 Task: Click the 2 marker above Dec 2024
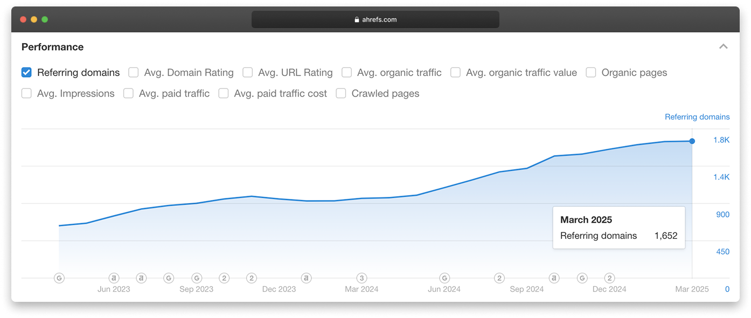point(609,278)
